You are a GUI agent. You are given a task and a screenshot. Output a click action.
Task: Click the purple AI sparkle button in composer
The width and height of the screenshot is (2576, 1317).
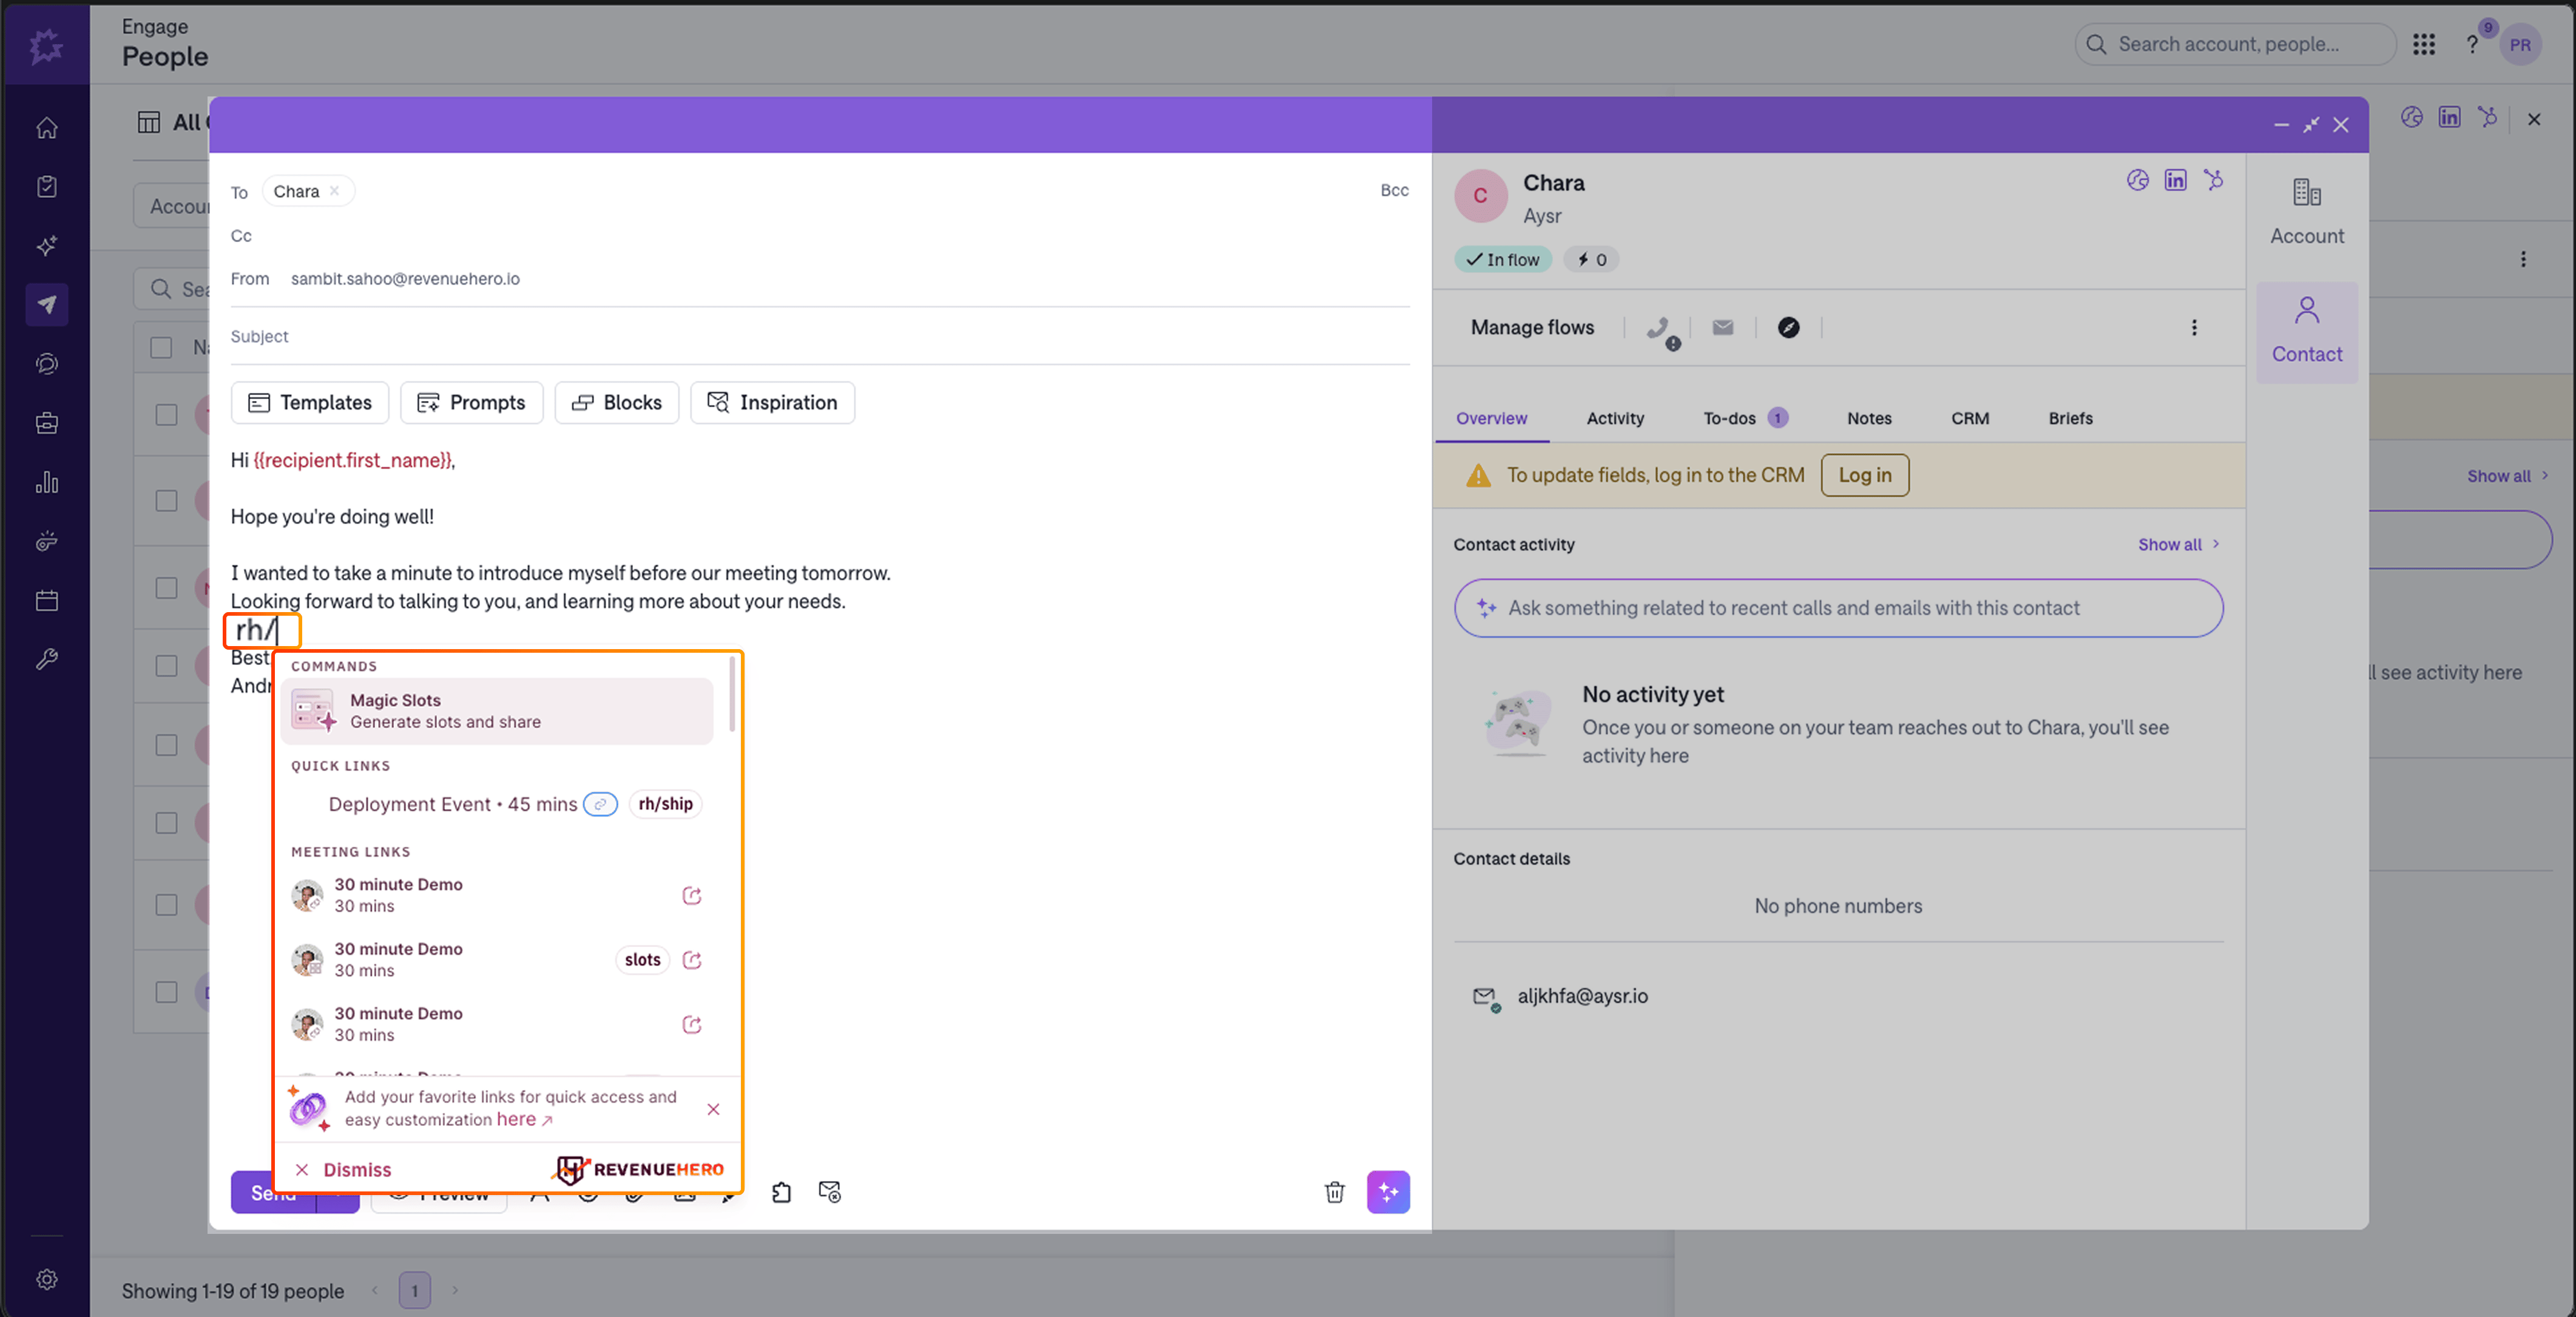(1388, 1192)
